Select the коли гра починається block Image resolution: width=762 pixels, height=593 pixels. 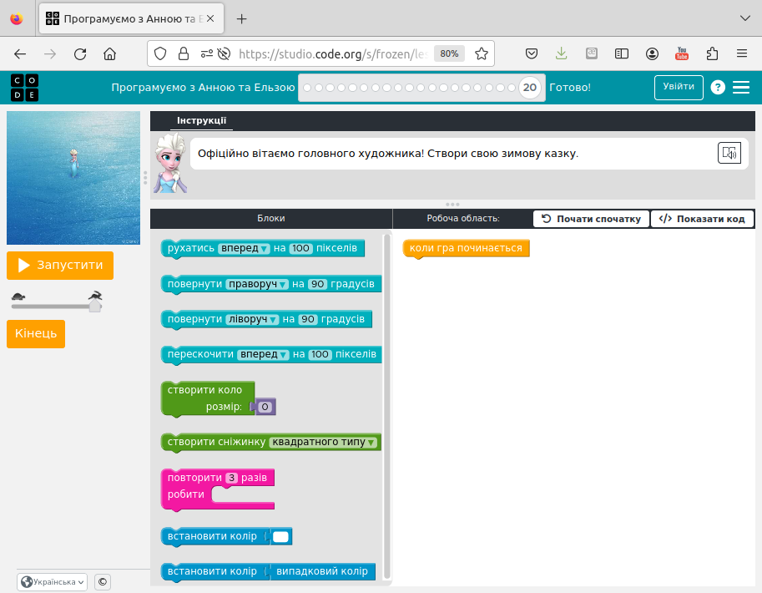click(466, 248)
